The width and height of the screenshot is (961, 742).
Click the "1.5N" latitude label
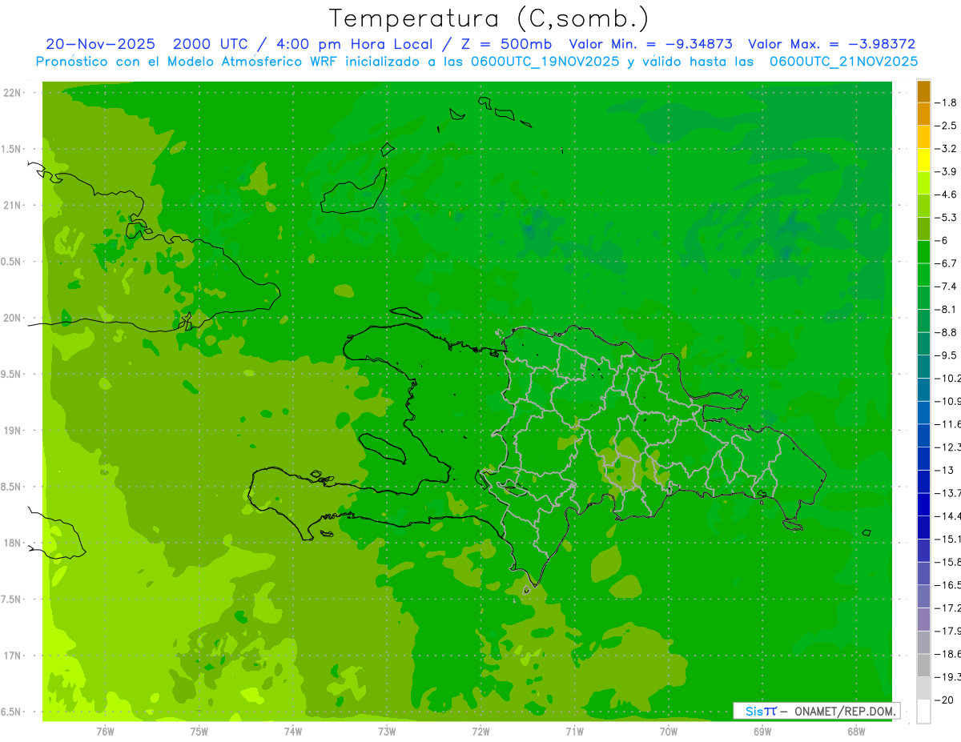(10, 149)
